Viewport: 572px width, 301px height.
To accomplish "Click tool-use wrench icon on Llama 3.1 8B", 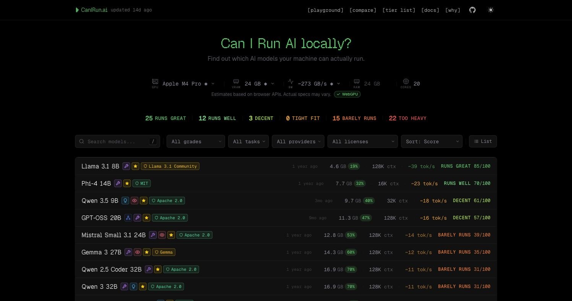I will (126, 166).
